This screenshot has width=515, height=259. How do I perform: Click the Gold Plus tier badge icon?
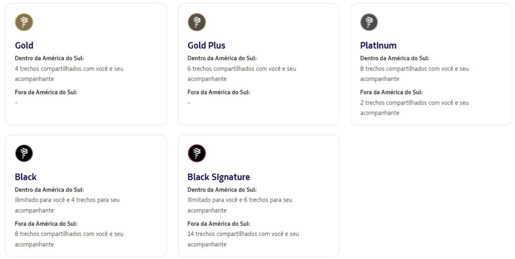pos(197,22)
